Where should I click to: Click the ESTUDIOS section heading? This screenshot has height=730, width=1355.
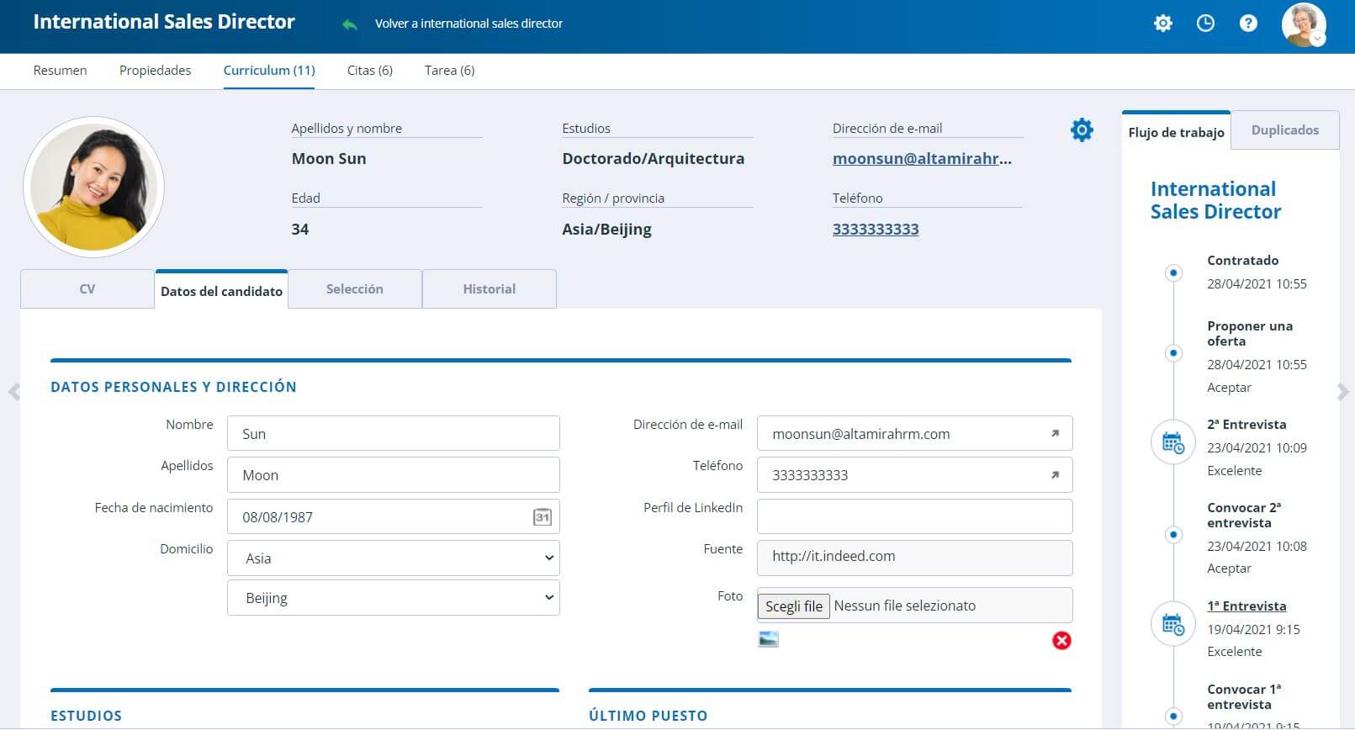pyautogui.click(x=86, y=716)
